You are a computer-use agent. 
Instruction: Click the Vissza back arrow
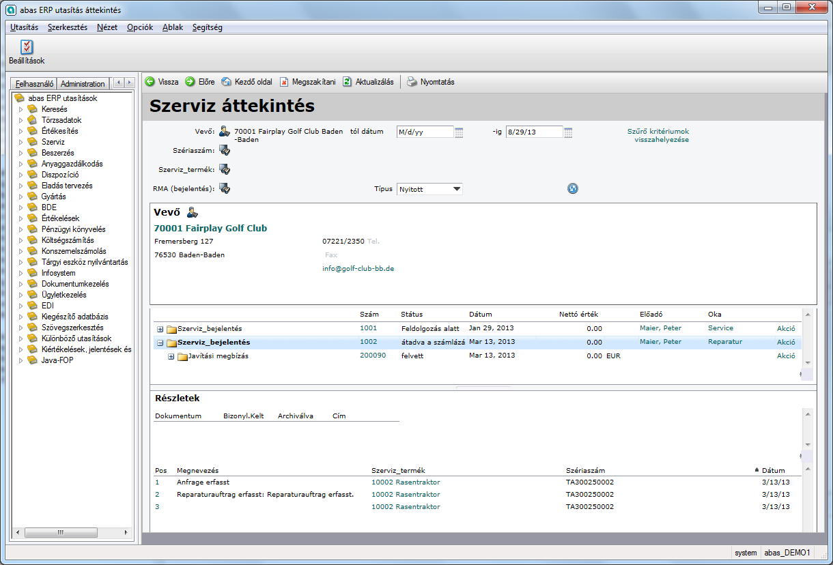point(150,81)
